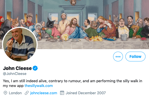
Task: Click the location pin icon
Action: pos(5,93)
